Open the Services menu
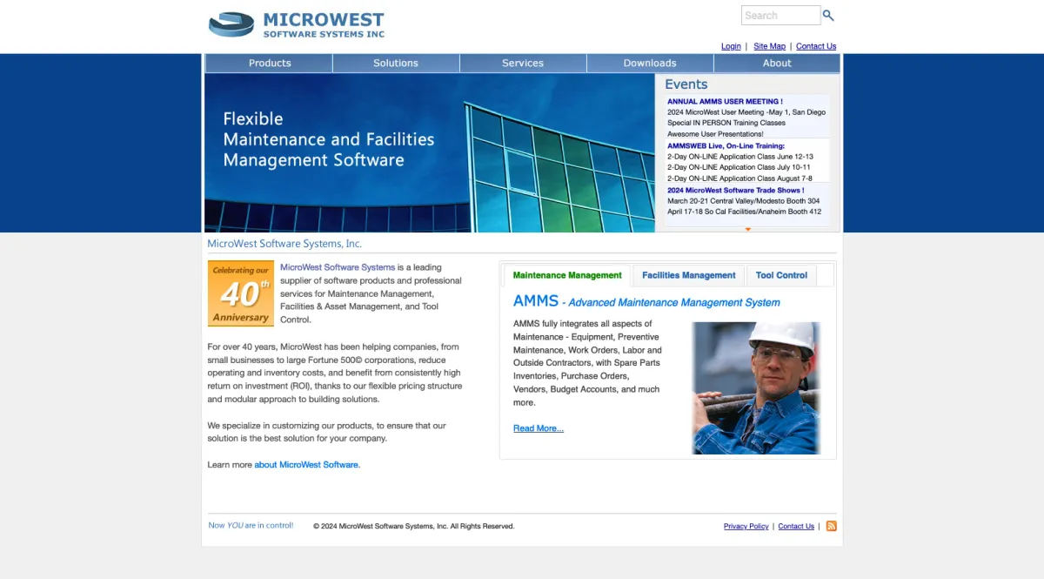The height and width of the screenshot is (579, 1044). click(523, 63)
